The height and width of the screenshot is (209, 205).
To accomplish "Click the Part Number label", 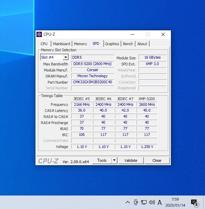I will [58, 82].
